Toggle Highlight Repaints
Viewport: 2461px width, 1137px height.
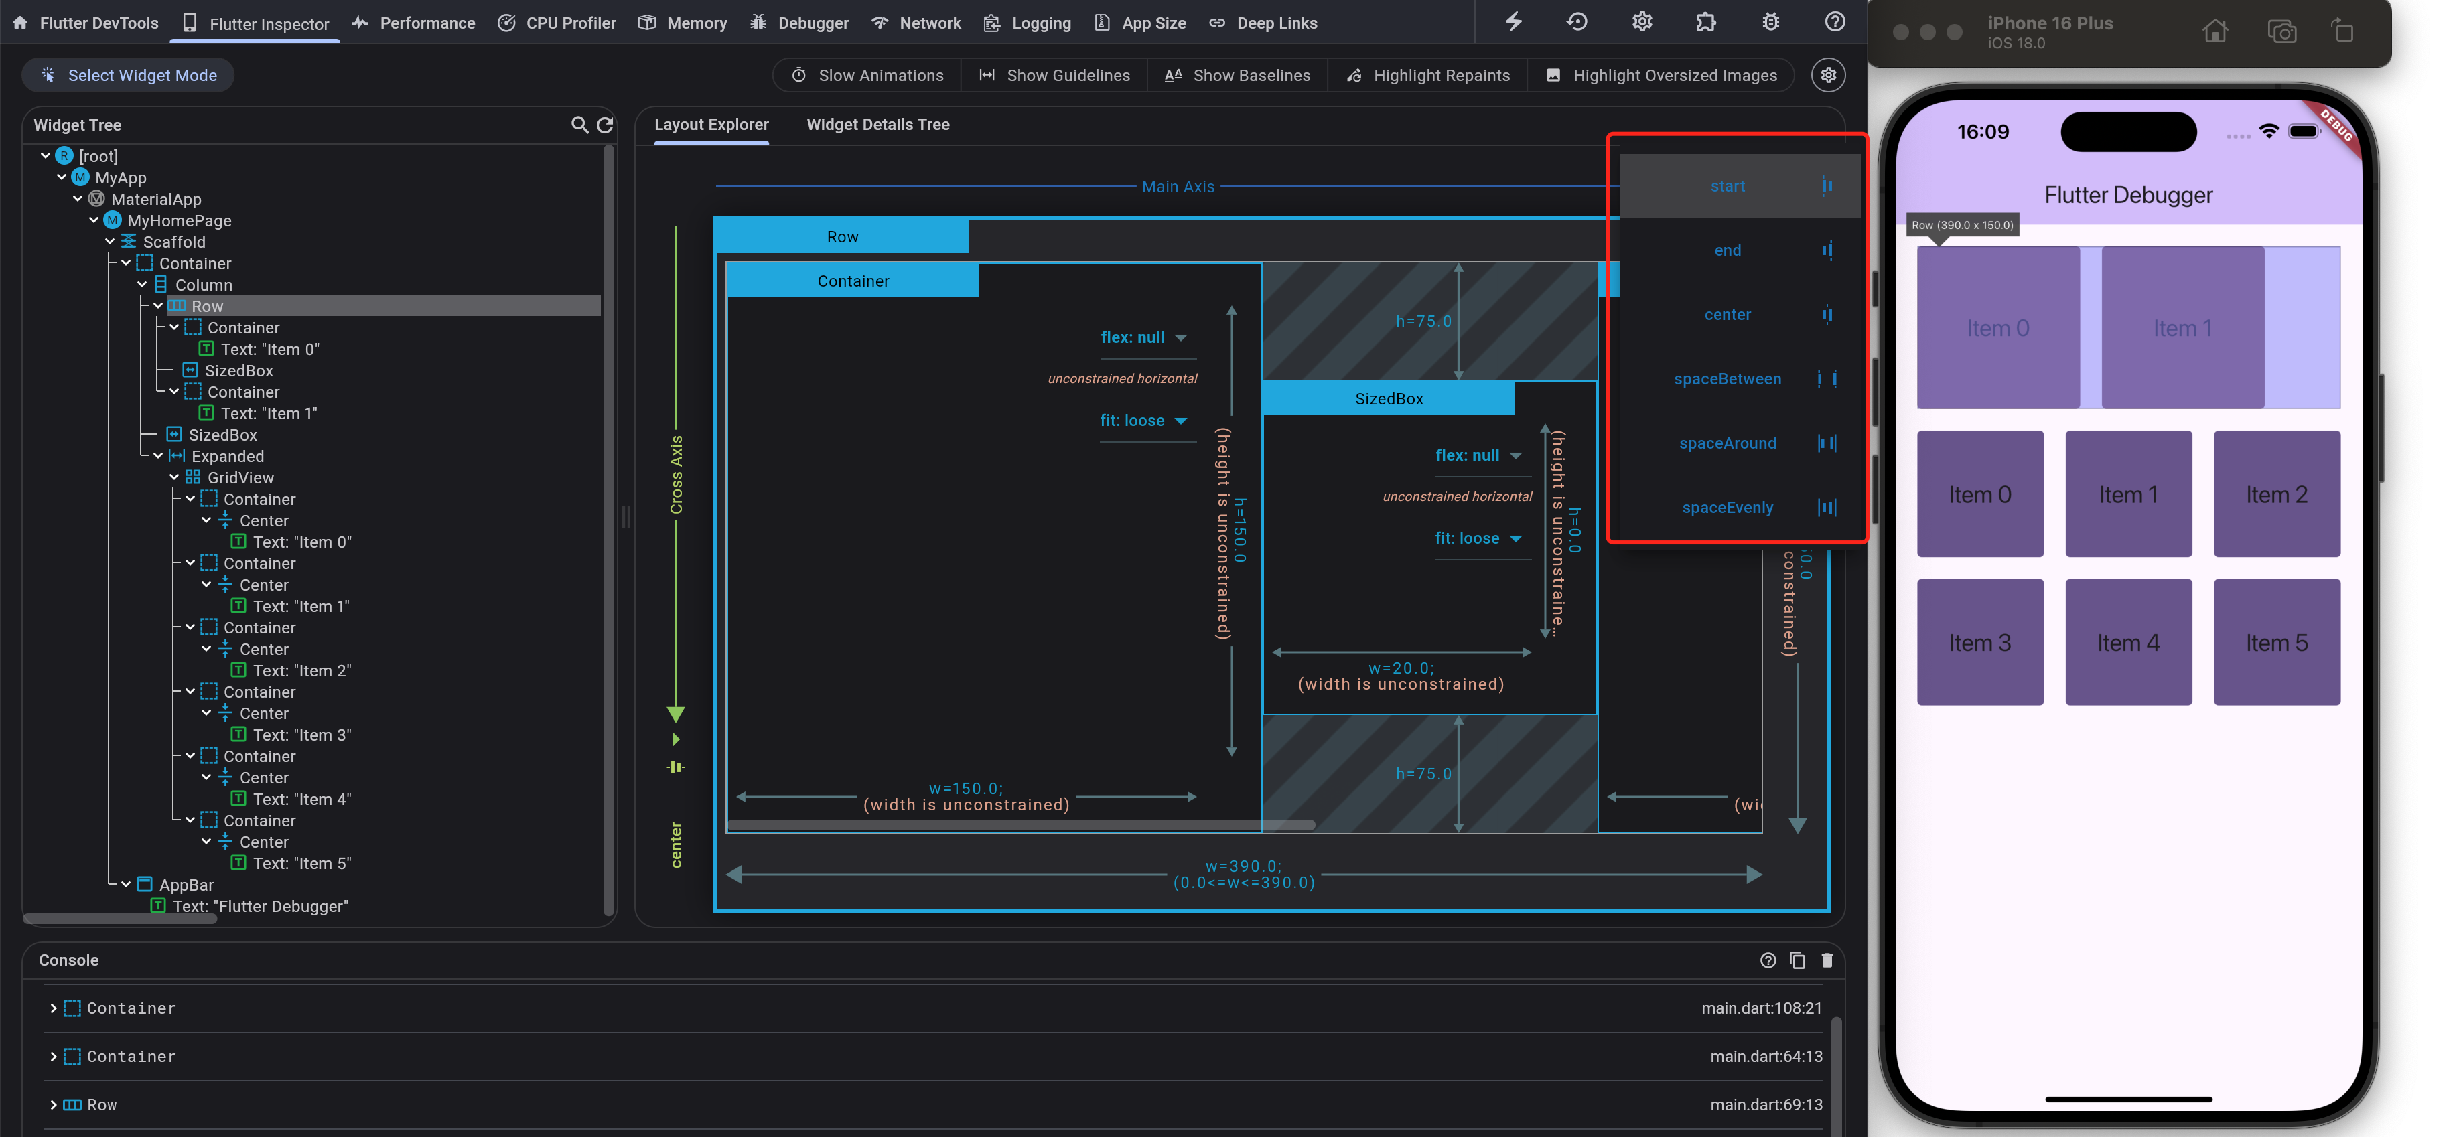(x=1428, y=76)
